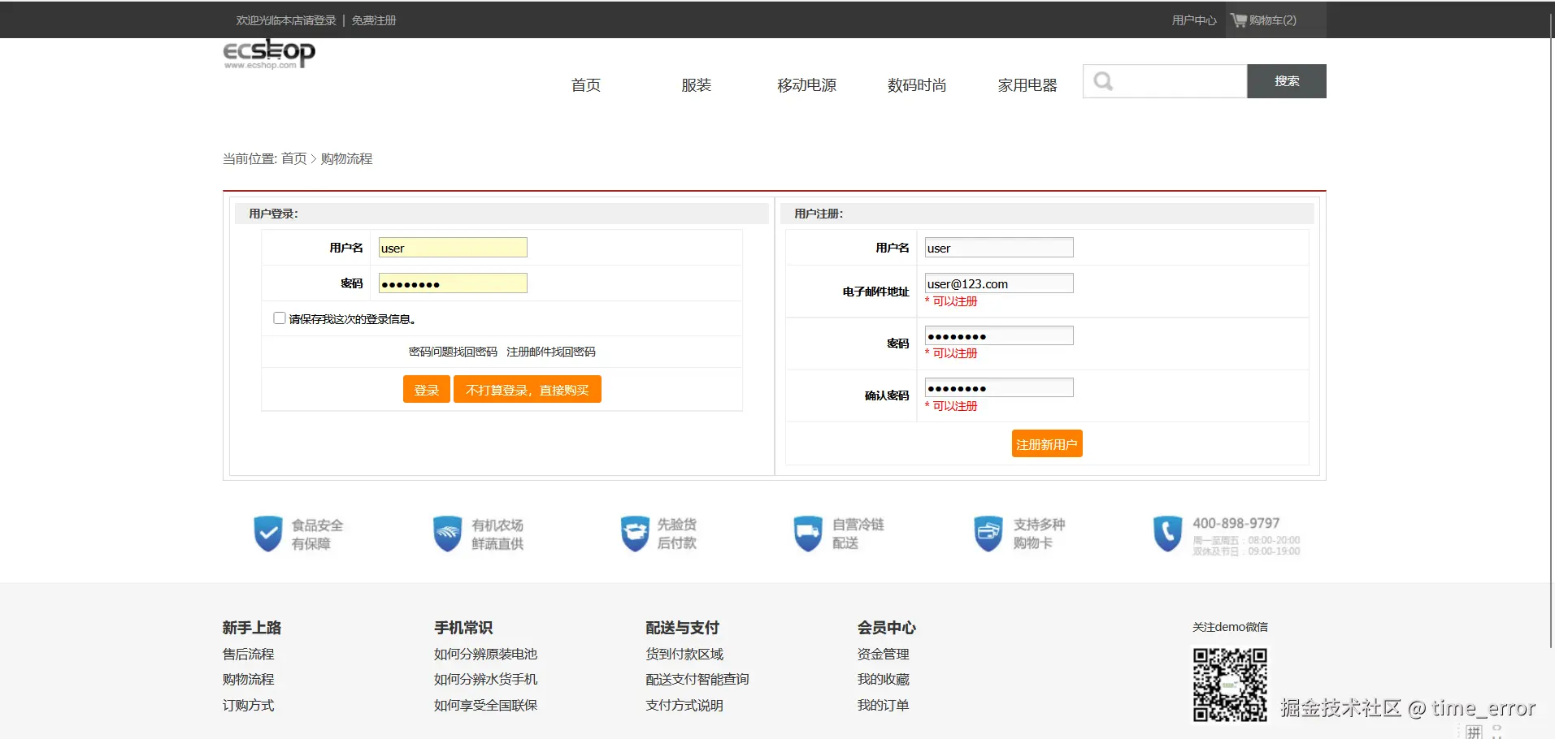
Task: Focus the 确认密码 field
Action: [x=999, y=388]
